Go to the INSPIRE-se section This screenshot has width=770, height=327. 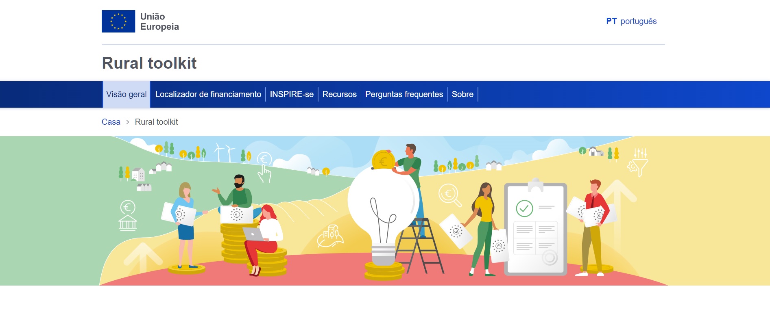click(292, 94)
